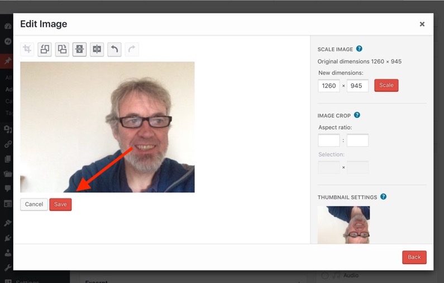Open Users icon in background sidebar

8,253
